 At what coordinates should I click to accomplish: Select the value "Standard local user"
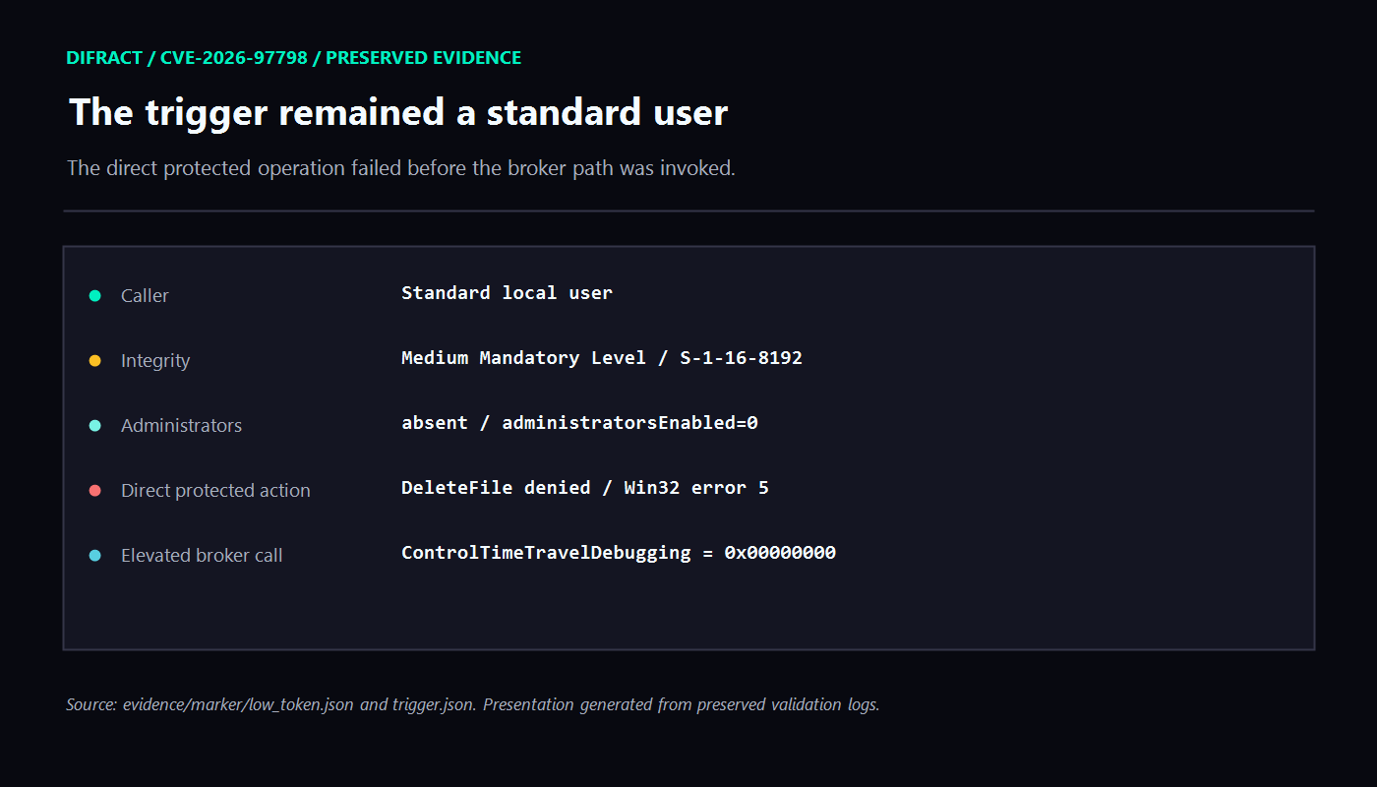pyautogui.click(x=507, y=292)
